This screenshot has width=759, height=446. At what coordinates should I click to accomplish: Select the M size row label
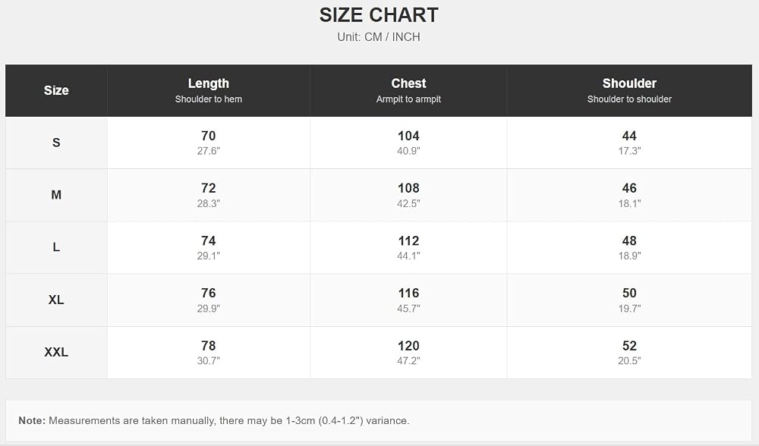click(56, 195)
